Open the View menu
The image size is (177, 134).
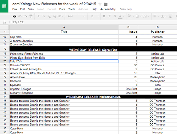coord(31,9)
